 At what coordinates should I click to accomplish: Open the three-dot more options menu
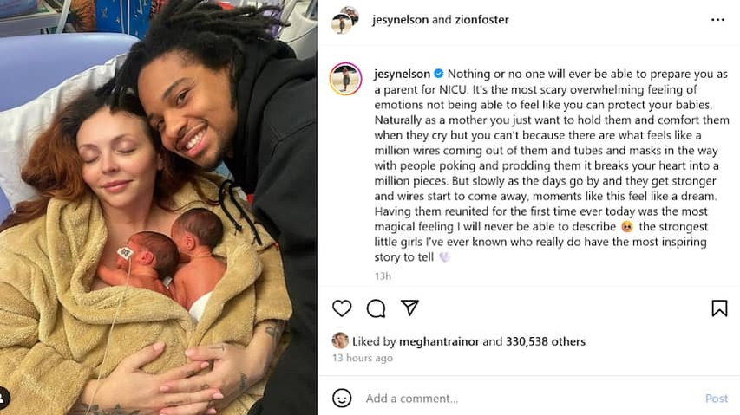point(717,20)
